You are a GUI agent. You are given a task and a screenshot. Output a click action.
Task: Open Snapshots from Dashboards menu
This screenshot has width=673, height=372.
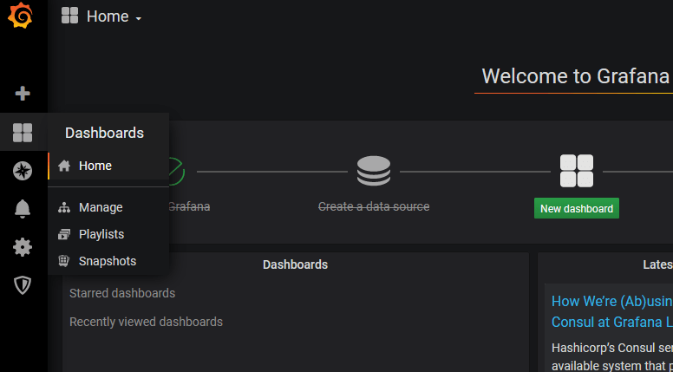click(107, 261)
